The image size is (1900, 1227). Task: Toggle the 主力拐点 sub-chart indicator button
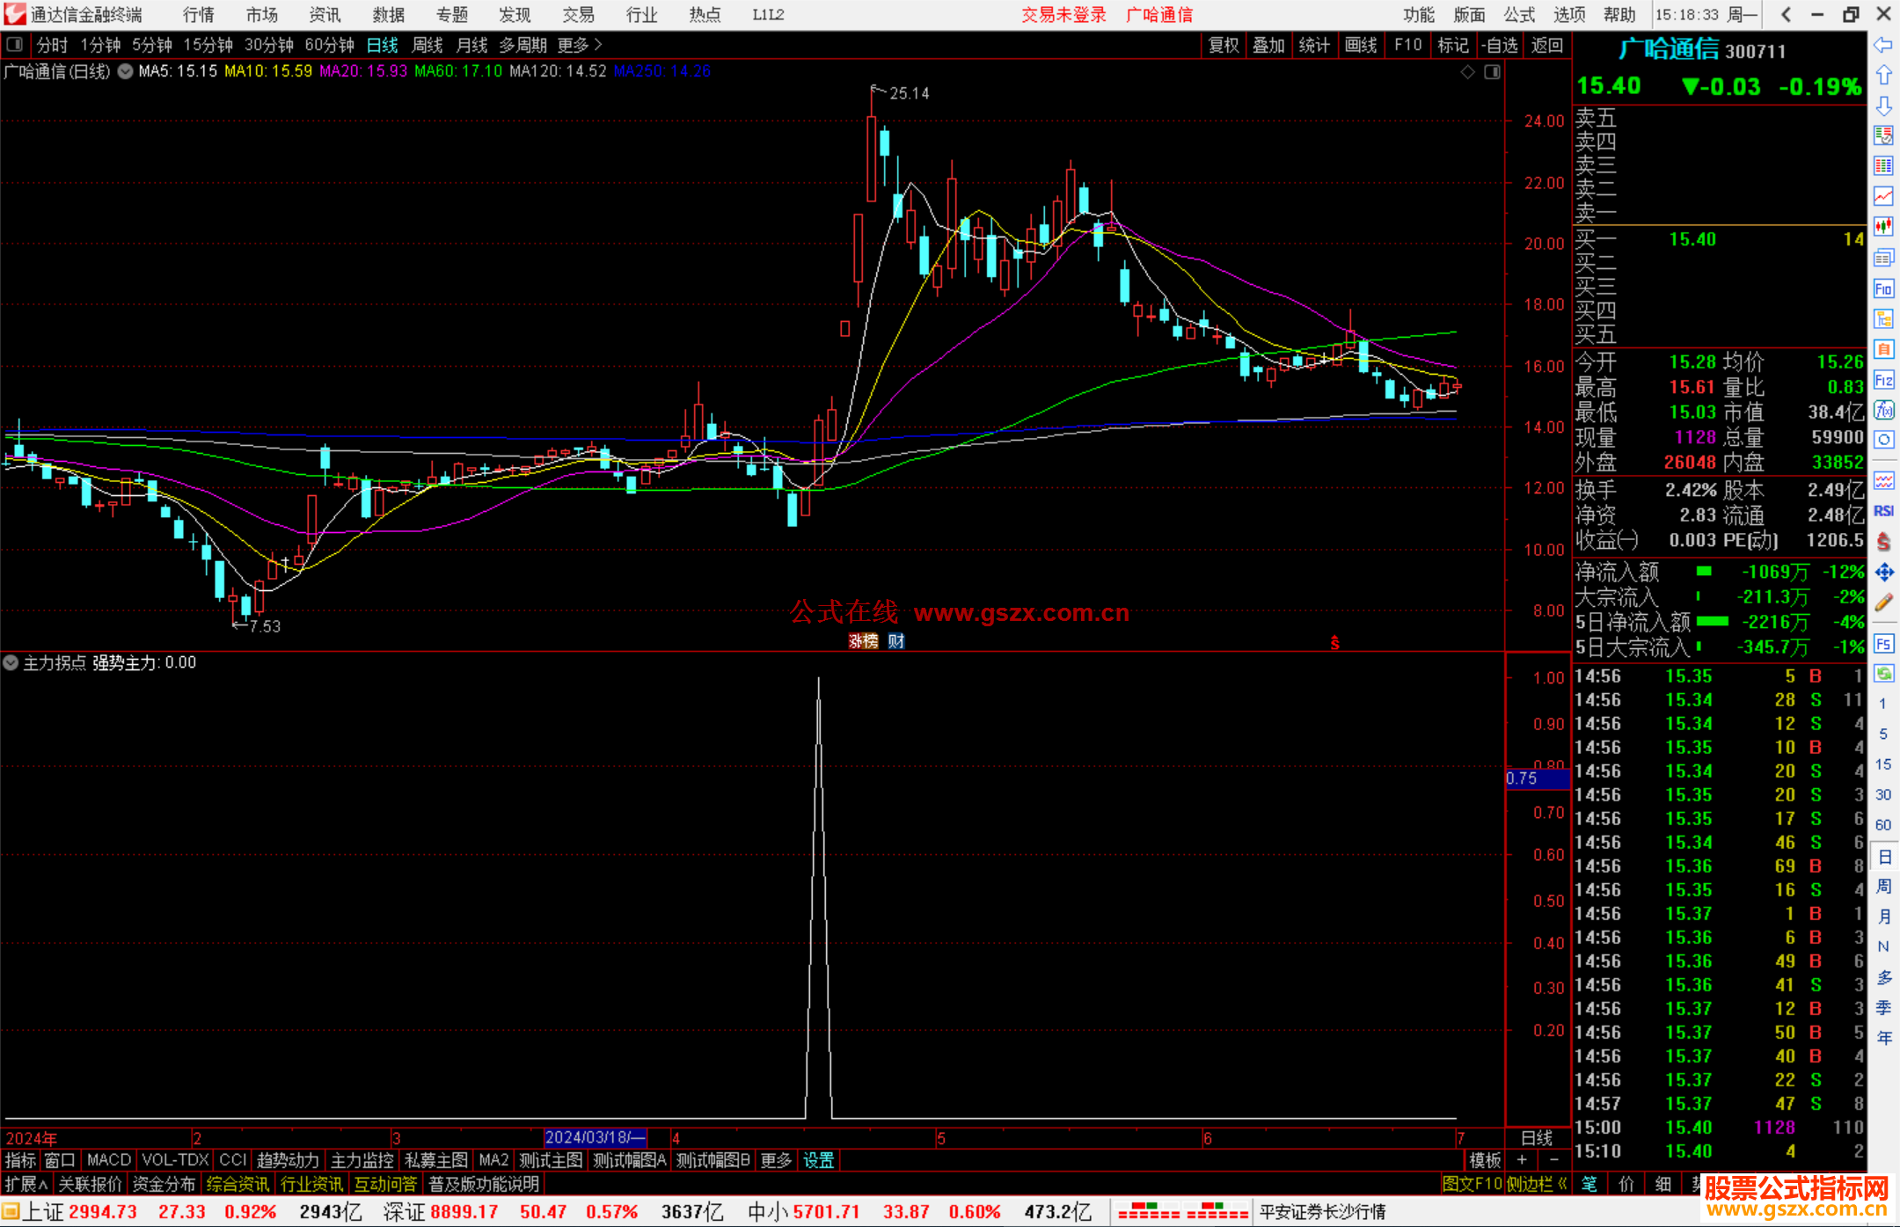pyautogui.click(x=11, y=662)
